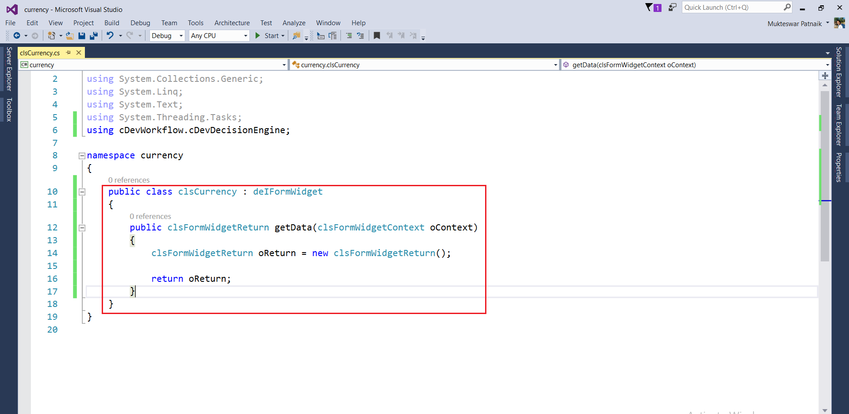This screenshot has height=414, width=849.
Task: Click the Navigate Backward arrow icon
Action: coord(17,36)
